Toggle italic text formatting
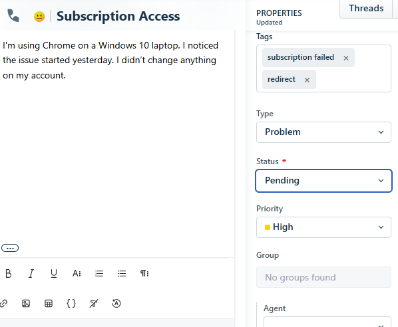398x327 pixels. click(31, 274)
